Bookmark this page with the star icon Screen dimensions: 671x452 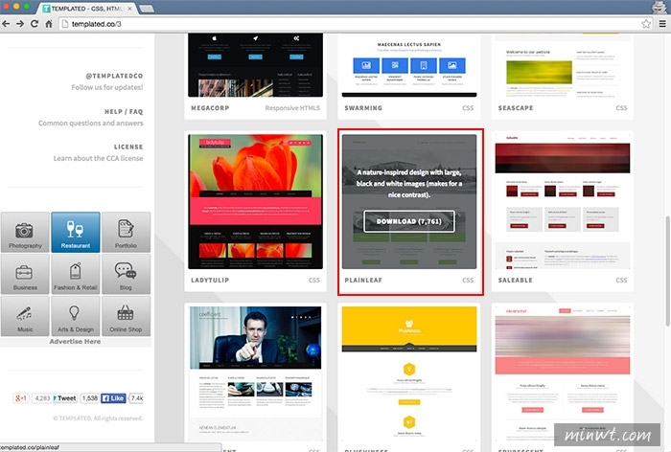[646, 24]
